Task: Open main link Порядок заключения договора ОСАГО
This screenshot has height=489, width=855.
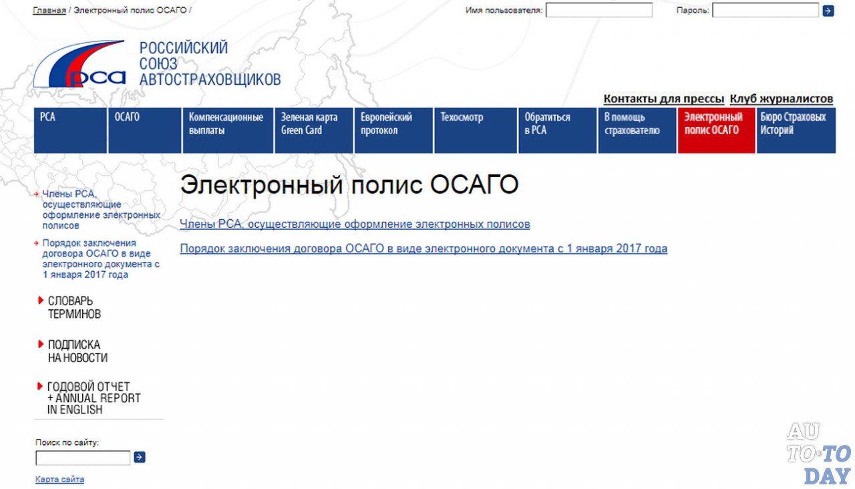Action: (423, 249)
